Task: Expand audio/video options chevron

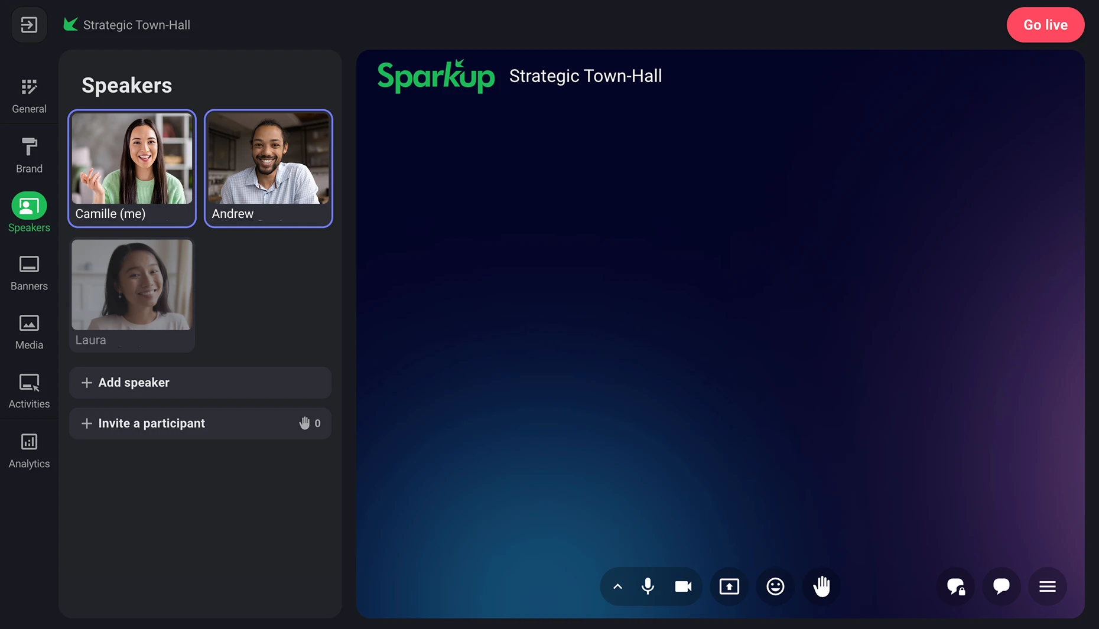Action: pos(617,586)
